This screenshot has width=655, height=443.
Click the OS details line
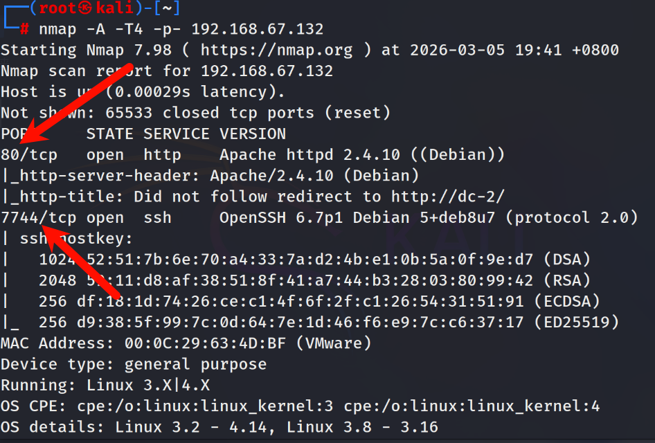(219, 427)
